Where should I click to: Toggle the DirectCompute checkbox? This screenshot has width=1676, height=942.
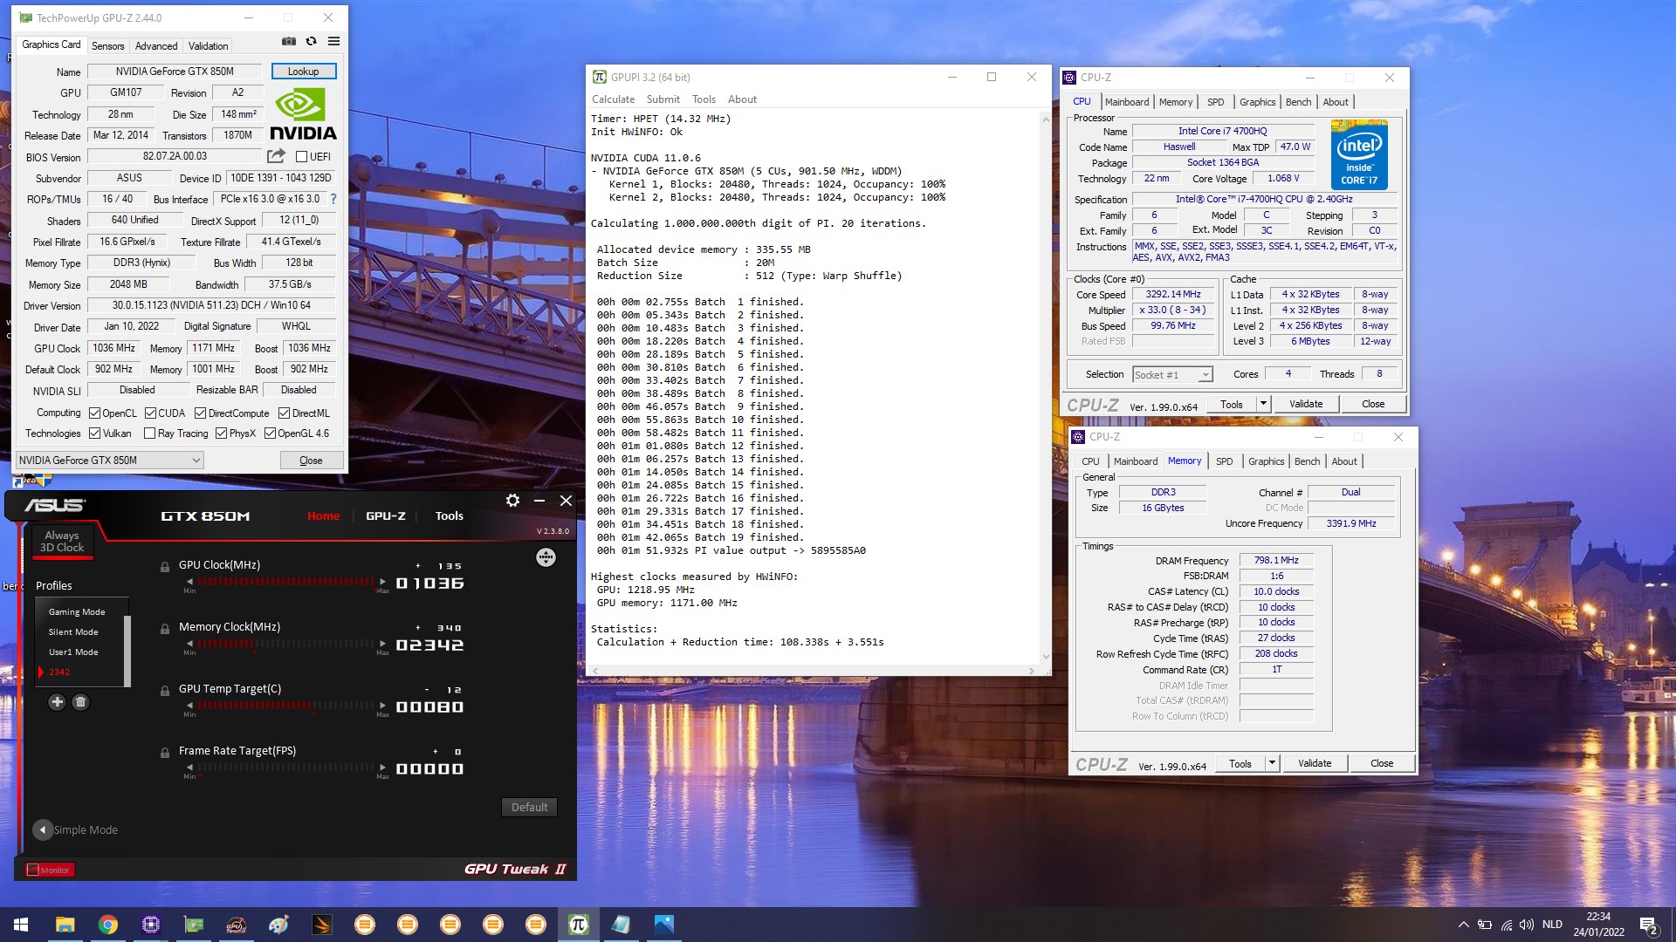coord(200,413)
